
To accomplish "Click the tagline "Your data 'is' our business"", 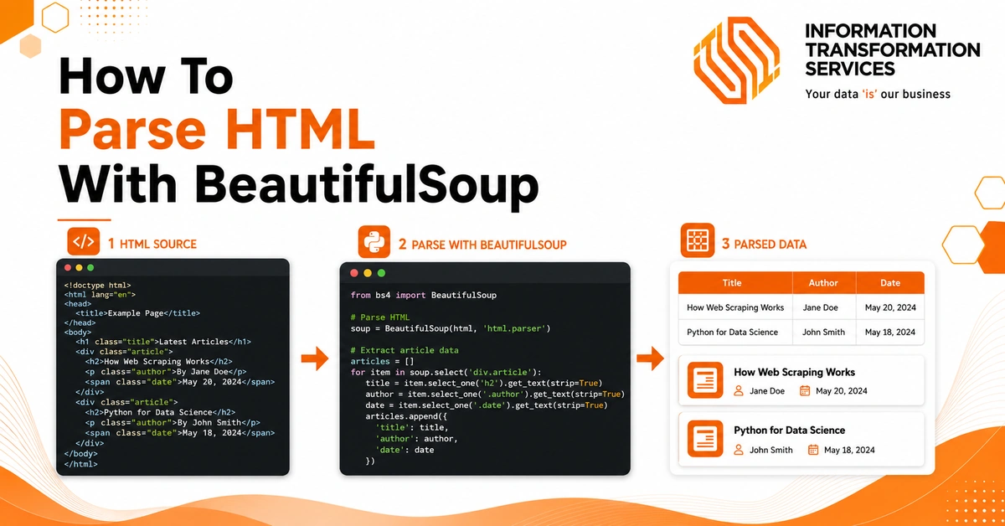I will tap(878, 94).
